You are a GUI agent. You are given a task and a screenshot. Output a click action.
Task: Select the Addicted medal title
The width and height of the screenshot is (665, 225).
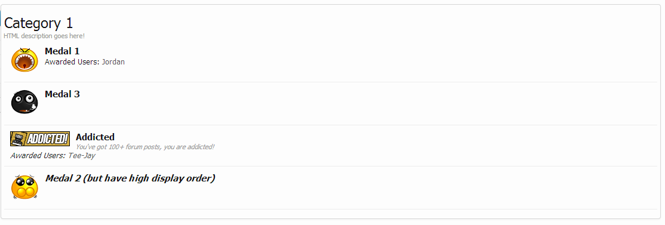pyautogui.click(x=95, y=137)
